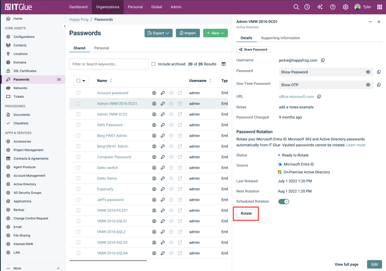Check the Include archived checkbox
The width and height of the screenshot is (386, 271).
(154, 64)
